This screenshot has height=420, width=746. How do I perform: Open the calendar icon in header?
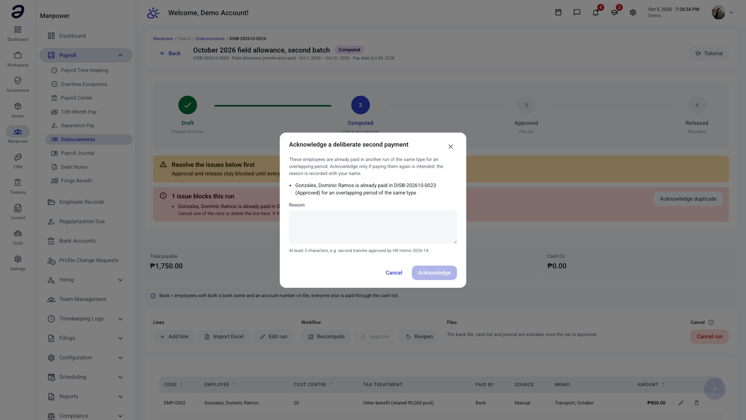pyautogui.click(x=558, y=12)
